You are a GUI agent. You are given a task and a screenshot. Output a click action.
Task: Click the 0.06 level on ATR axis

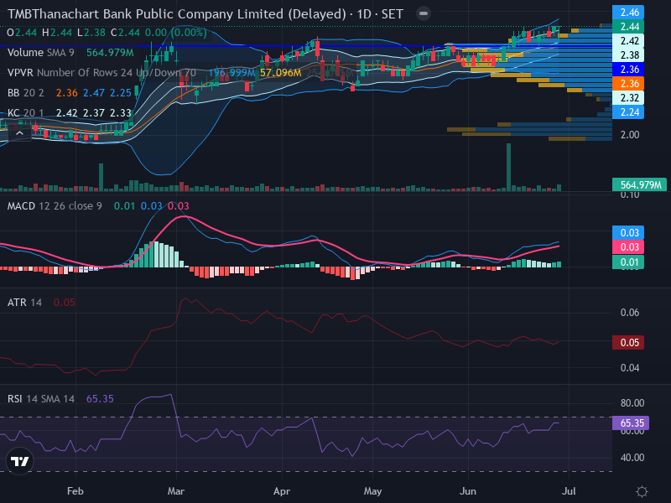coord(630,313)
